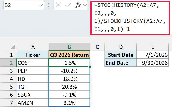Click the Select All corner triangle
This screenshot has width=172, height=107.
tap(13, 47)
